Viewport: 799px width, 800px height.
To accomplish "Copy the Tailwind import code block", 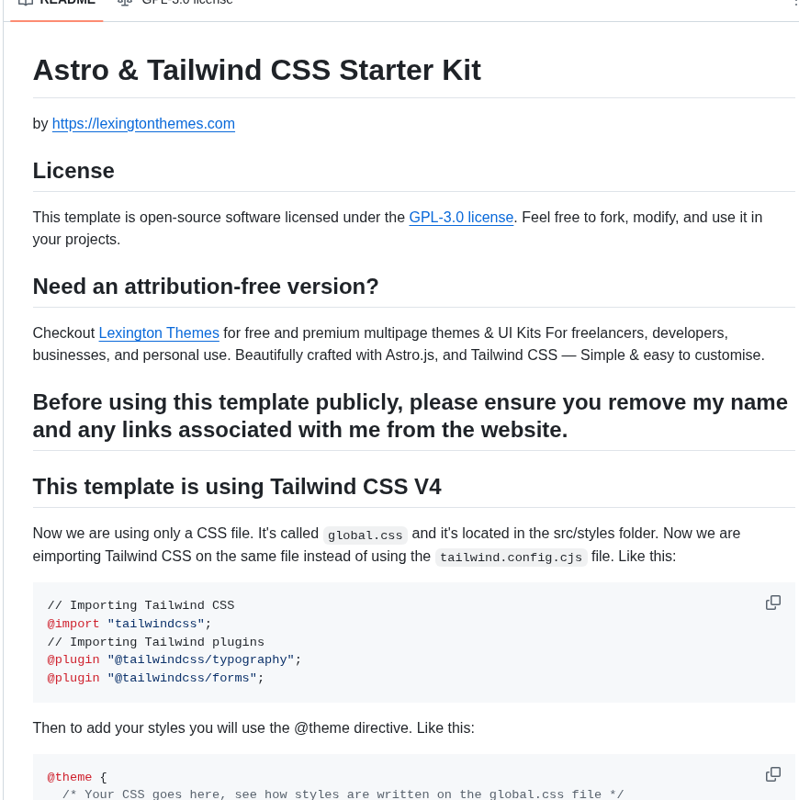I will tap(772, 602).
